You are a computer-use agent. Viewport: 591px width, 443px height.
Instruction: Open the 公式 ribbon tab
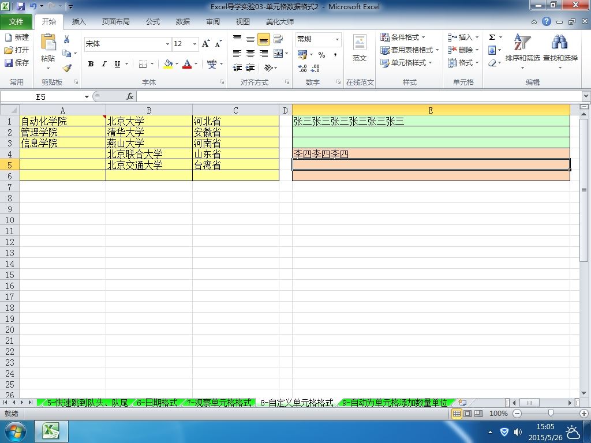152,21
